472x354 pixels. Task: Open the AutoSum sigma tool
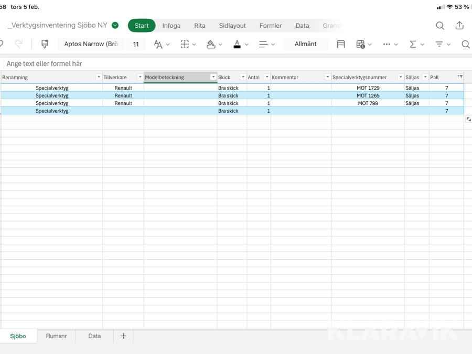[x=413, y=44]
